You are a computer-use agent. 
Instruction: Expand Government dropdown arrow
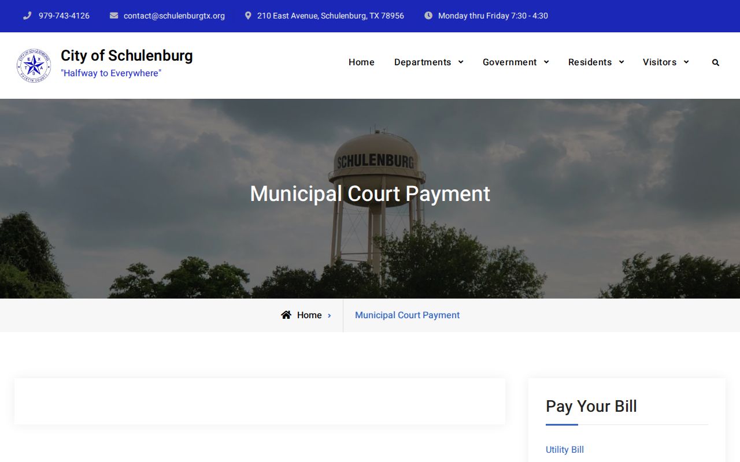(546, 62)
